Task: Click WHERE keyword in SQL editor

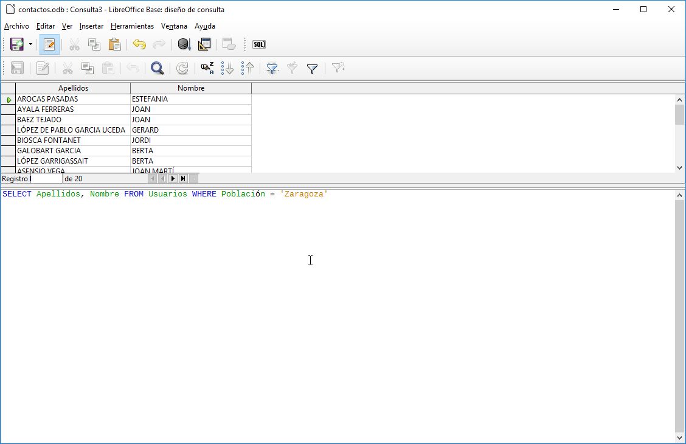Action: [x=204, y=194]
